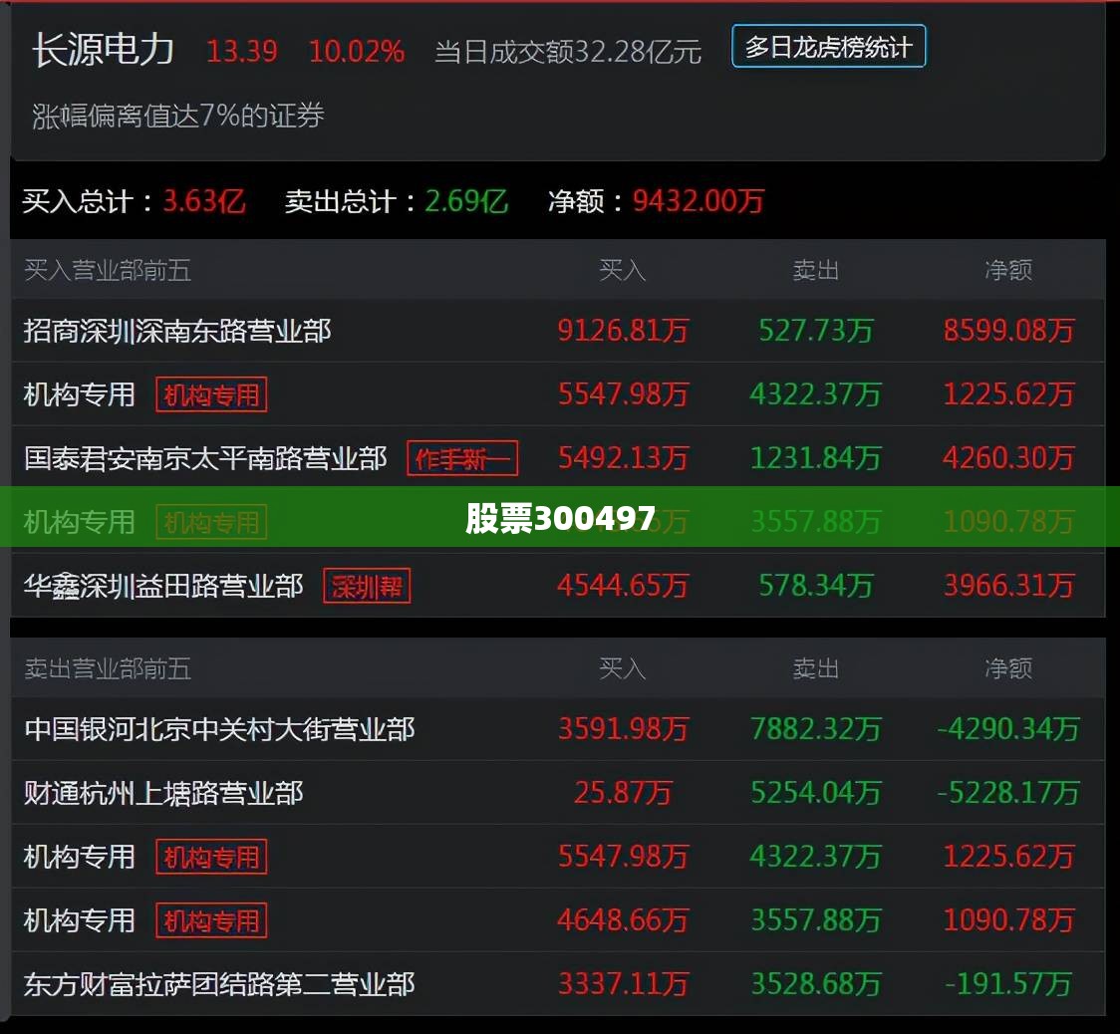Click the 卖出营业部前五 section header
1120x1034 pixels.
(108, 668)
